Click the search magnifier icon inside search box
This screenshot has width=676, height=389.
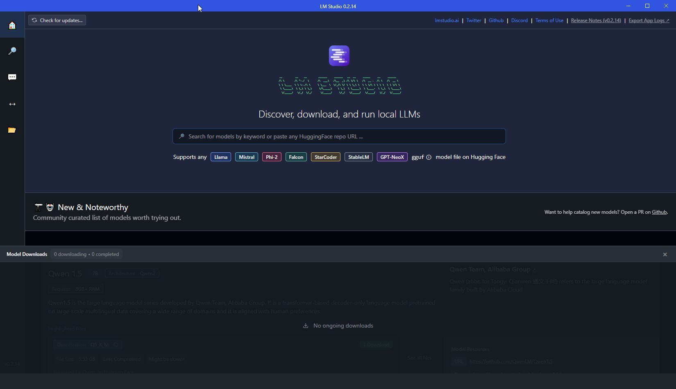tap(181, 136)
